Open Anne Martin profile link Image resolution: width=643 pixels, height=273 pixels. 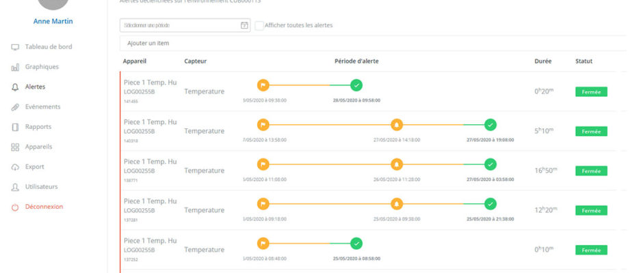click(53, 21)
